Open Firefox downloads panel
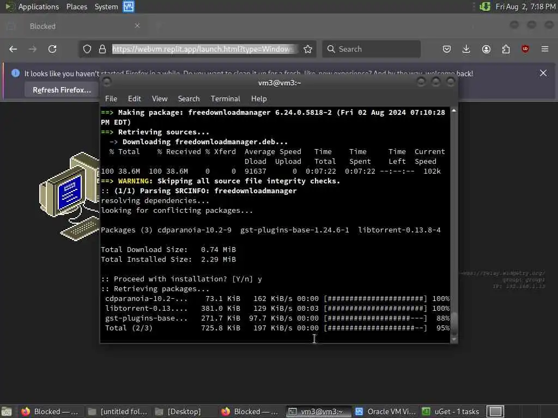 click(x=466, y=49)
